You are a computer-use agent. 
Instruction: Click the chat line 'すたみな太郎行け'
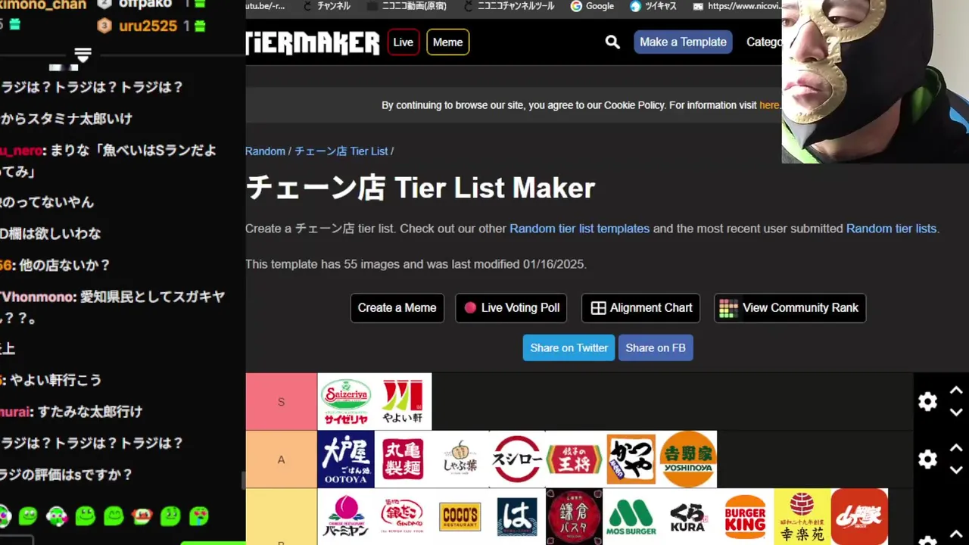89,412
